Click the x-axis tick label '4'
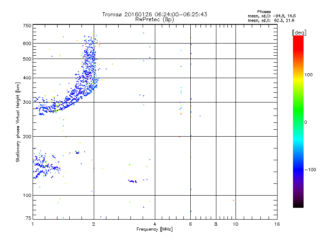This screenshot has height=244, width=326. pos(155,224)
